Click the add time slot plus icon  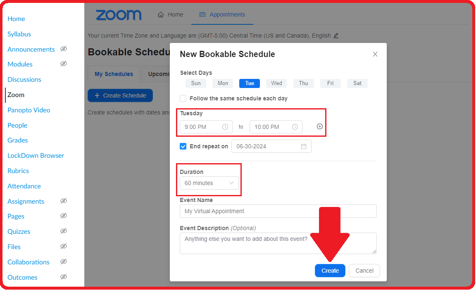pos(319,126)
